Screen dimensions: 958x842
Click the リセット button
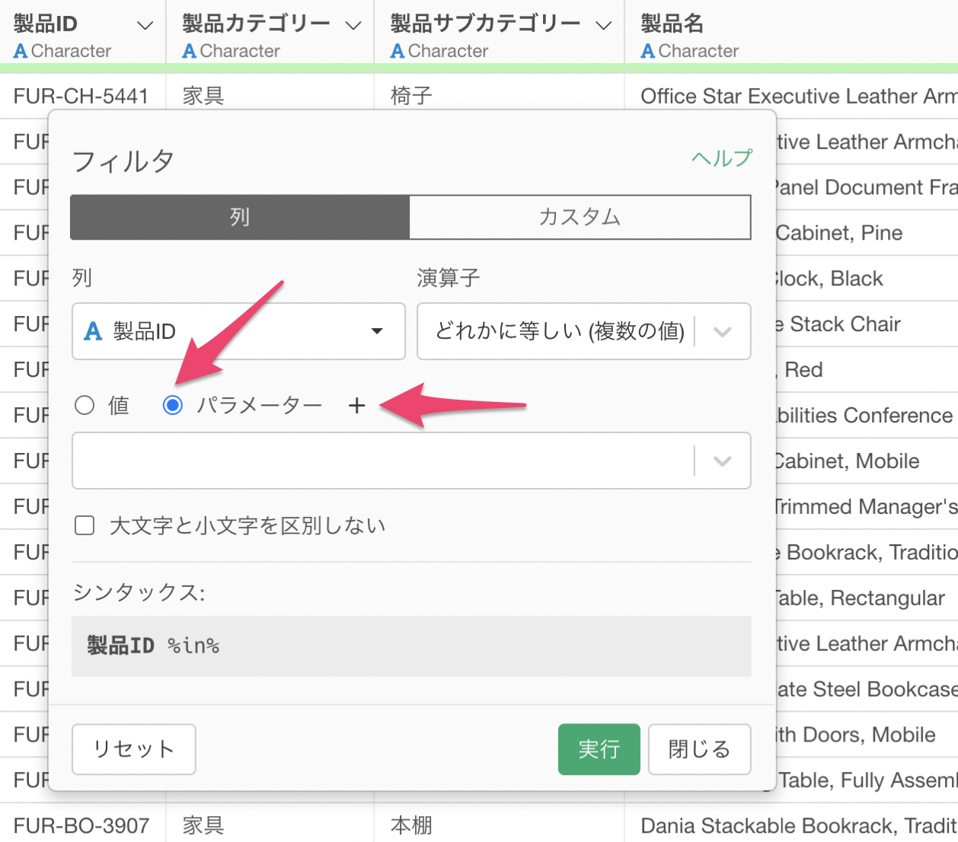pos(134,749)
